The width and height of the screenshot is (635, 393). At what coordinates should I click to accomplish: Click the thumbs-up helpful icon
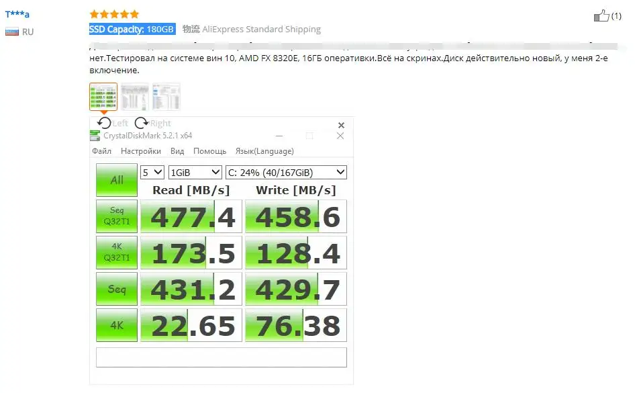[x=601, y=16]
